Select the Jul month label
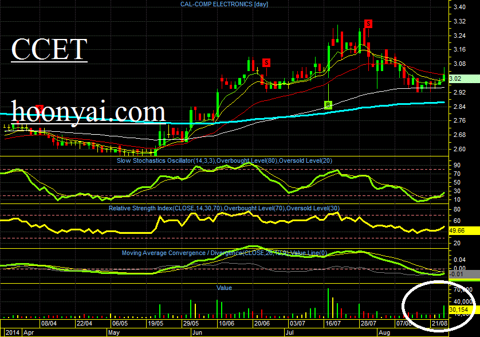Image resolution: width=480 pixels, height=337 pixels. point(290,333)
